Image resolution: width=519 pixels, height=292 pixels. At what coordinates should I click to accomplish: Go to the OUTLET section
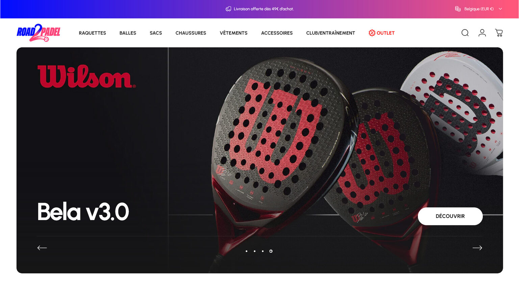tap(381, 33)
